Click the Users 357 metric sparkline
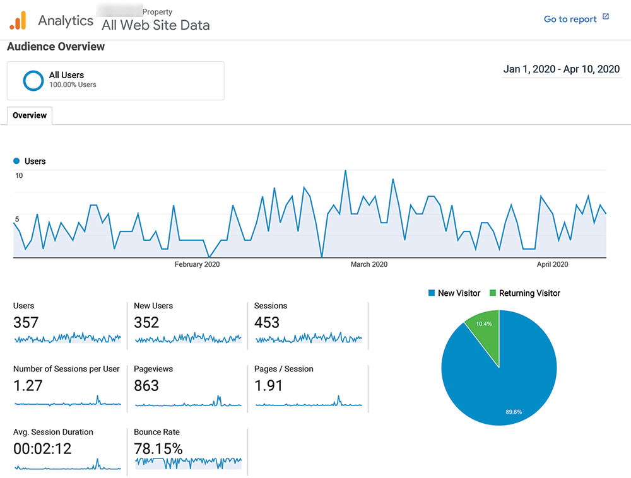 pyautogui.click(x=68, y=338)
